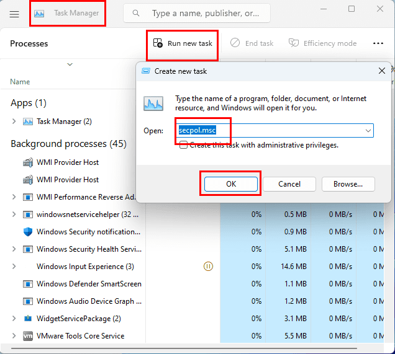Minimize the Task Manager window

324,9
